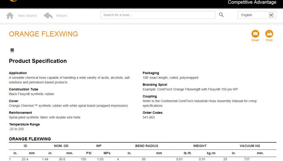Click the order code 541-063
This screenshot has height=161, width=283.
[149, 118]
